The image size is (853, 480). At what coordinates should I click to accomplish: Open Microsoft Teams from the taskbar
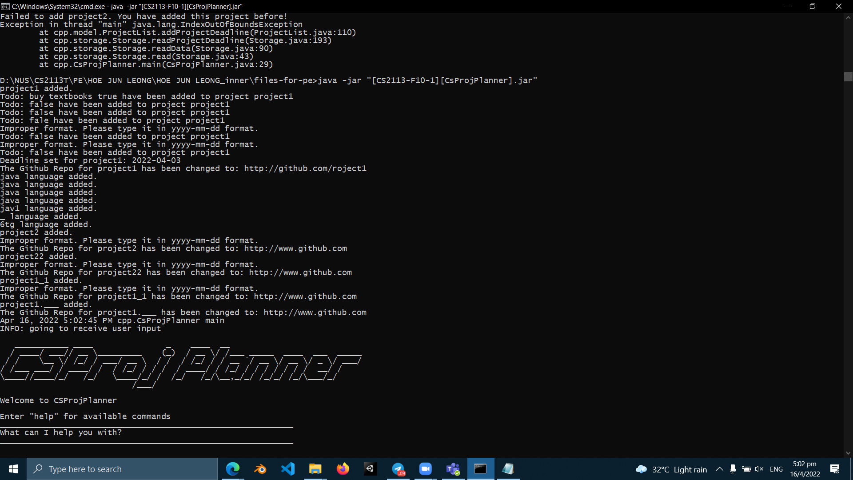[x=453, y=469]
